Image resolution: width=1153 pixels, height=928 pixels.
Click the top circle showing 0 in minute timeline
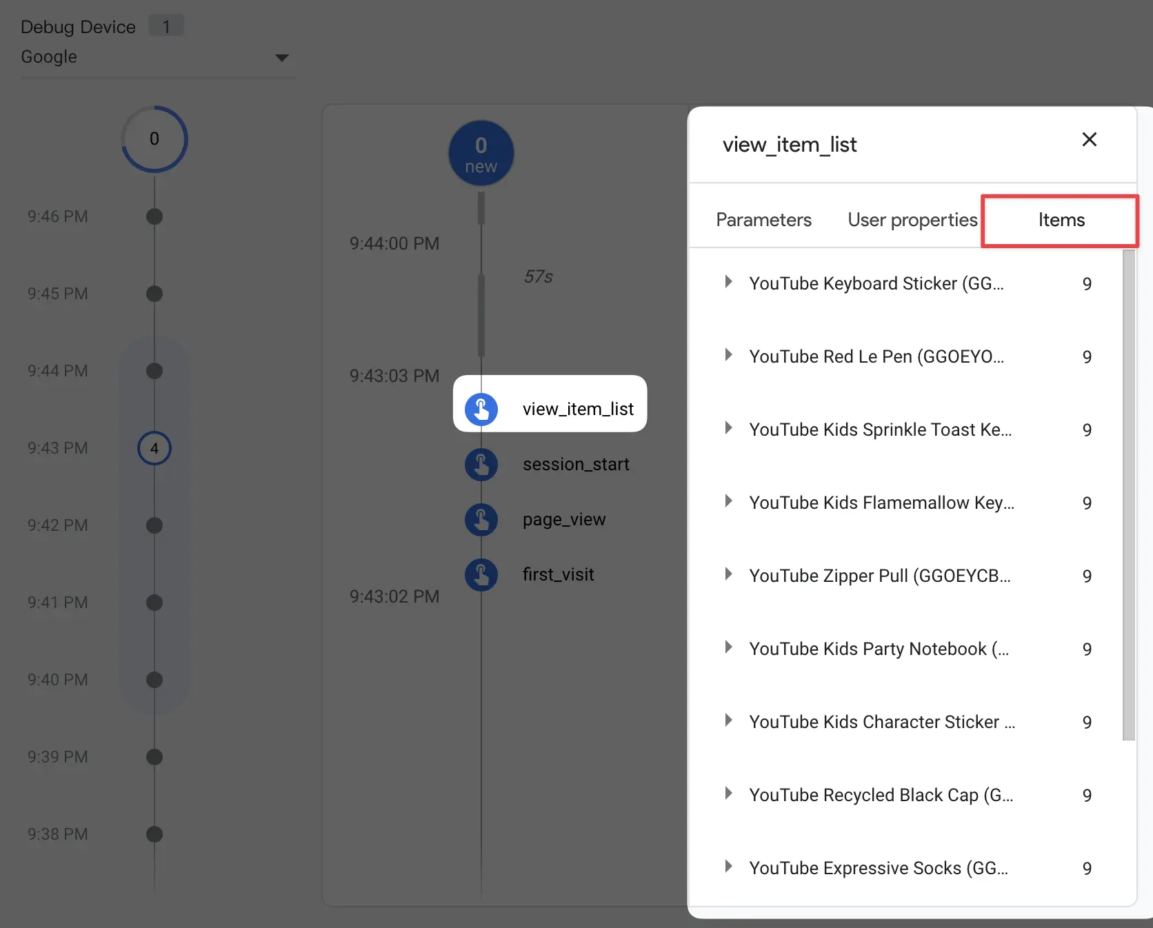click(154, 139)
